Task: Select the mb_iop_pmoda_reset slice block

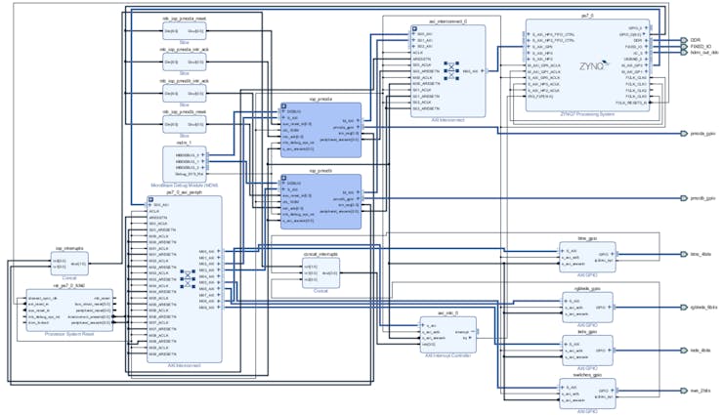Action: point(185,31)
